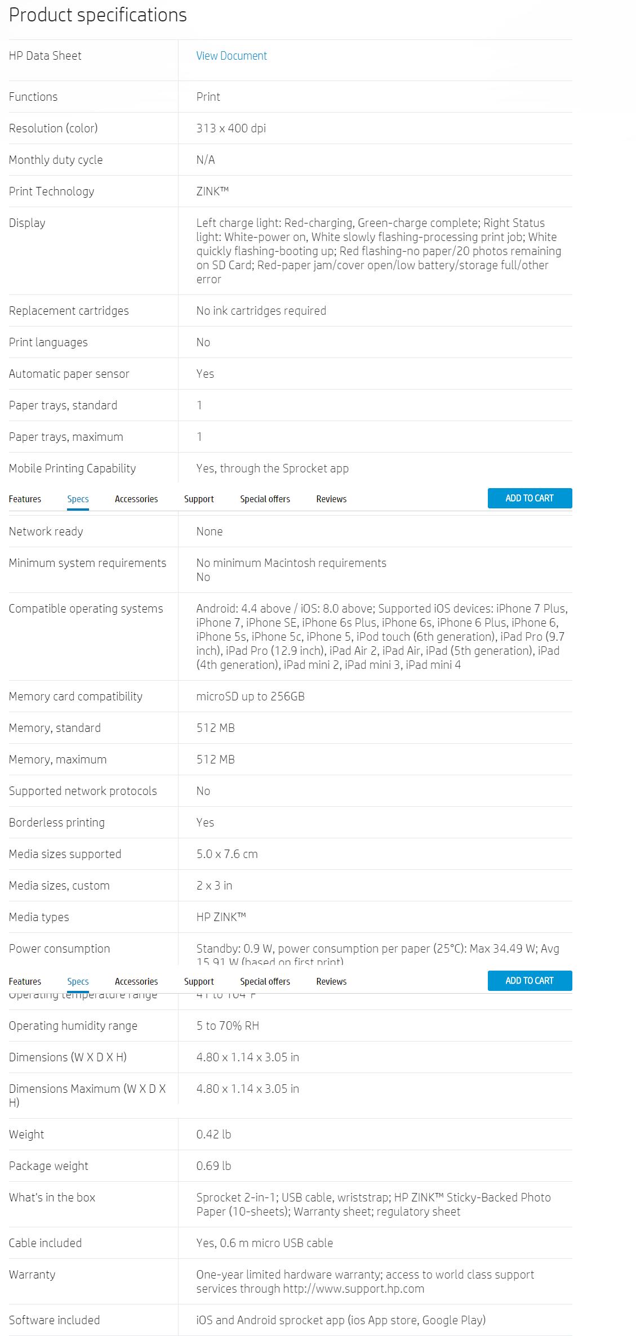Select Specs tab above Network ready row

(x=78, y=499)
